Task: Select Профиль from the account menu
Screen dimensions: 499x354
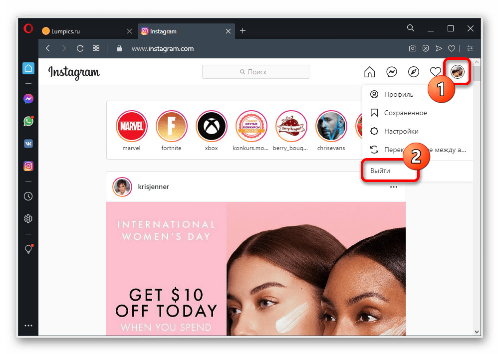Action: 398,95
